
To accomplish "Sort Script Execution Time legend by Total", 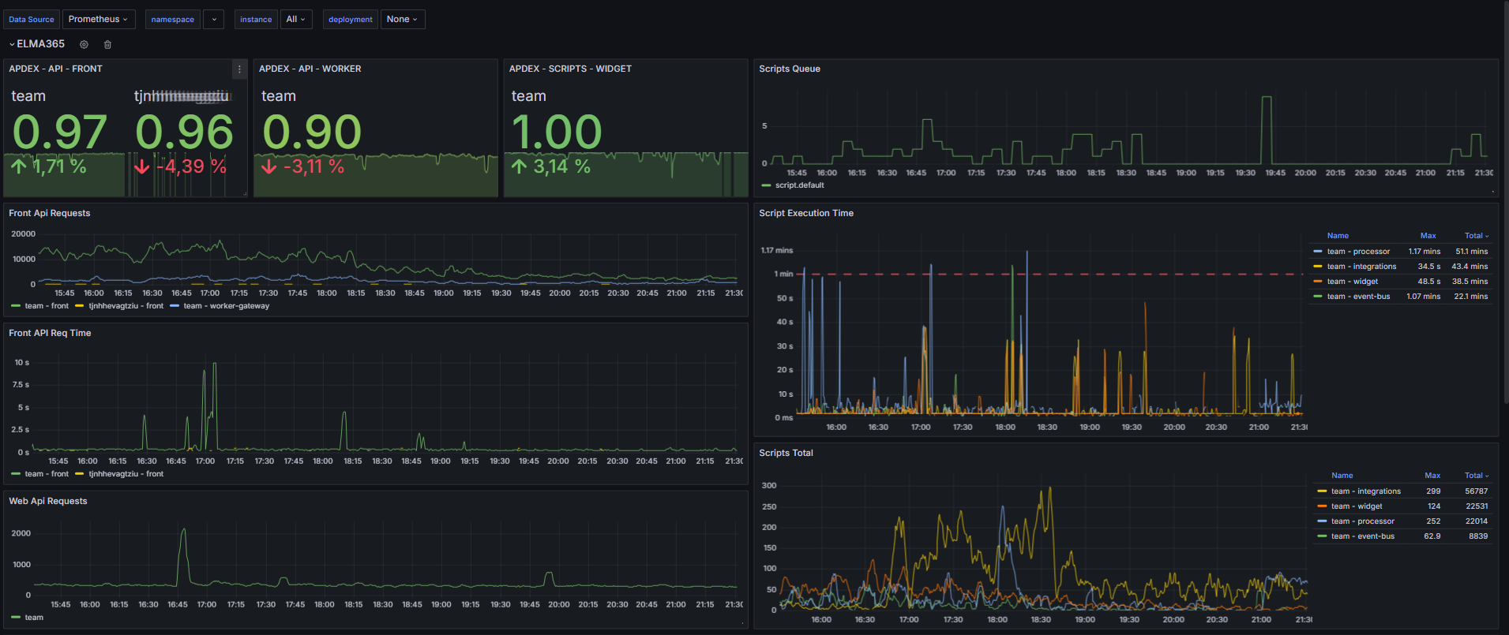I will tap(1476, 236).
